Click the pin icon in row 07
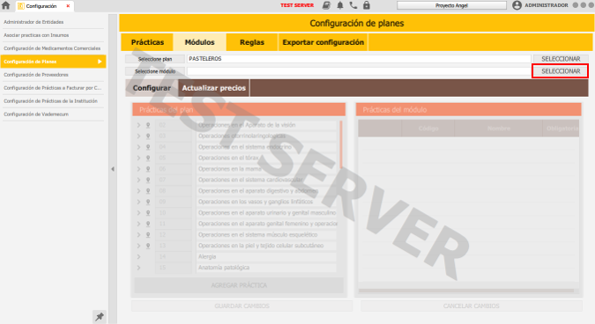Viewport: 595px width, 324px height. [148, 180]
